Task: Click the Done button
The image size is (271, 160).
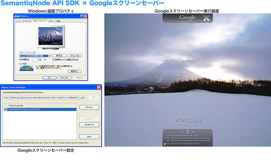Action: (x=89, y=137)
